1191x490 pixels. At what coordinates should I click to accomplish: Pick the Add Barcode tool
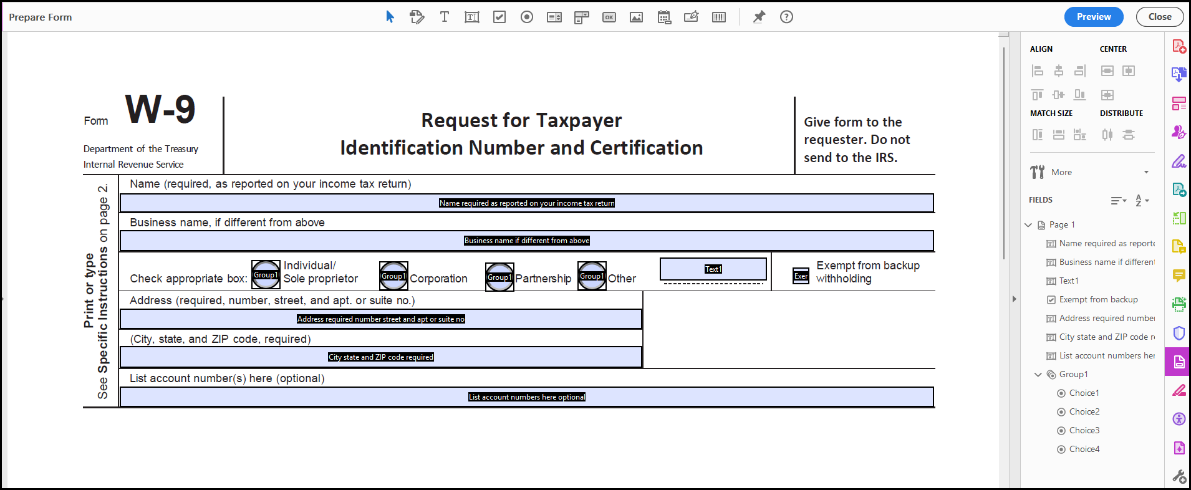pyautogui.click(x=719, y=17)
